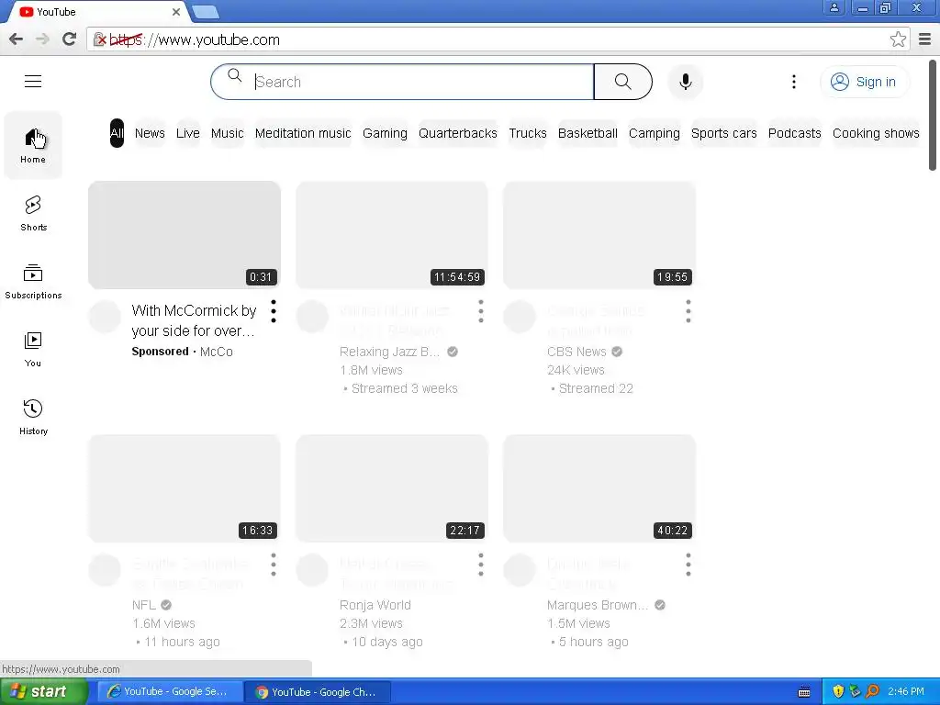Open the hamburger guide menu
The width and height of the screenshot is (940, 705).
(33, 81)
